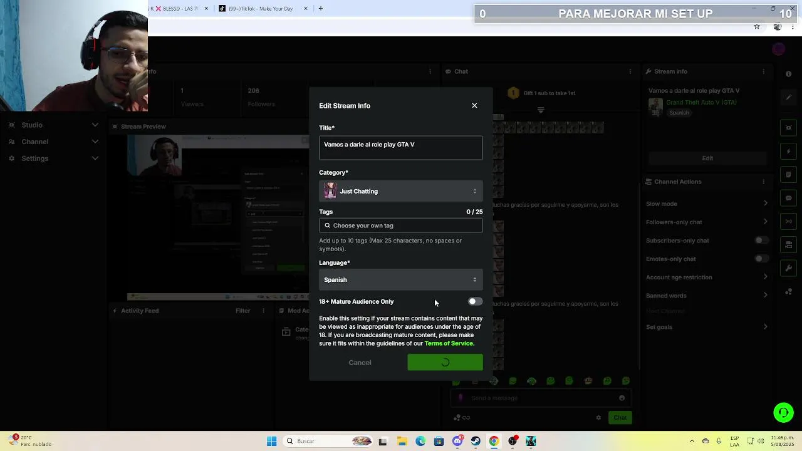Open the Spanish language dropdown

tap(400, 279)
